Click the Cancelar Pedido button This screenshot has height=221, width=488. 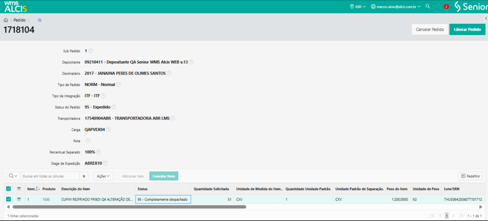click(x=430, y=29)
